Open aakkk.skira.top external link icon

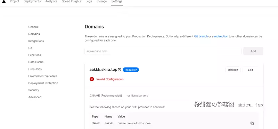click(120, 70)
